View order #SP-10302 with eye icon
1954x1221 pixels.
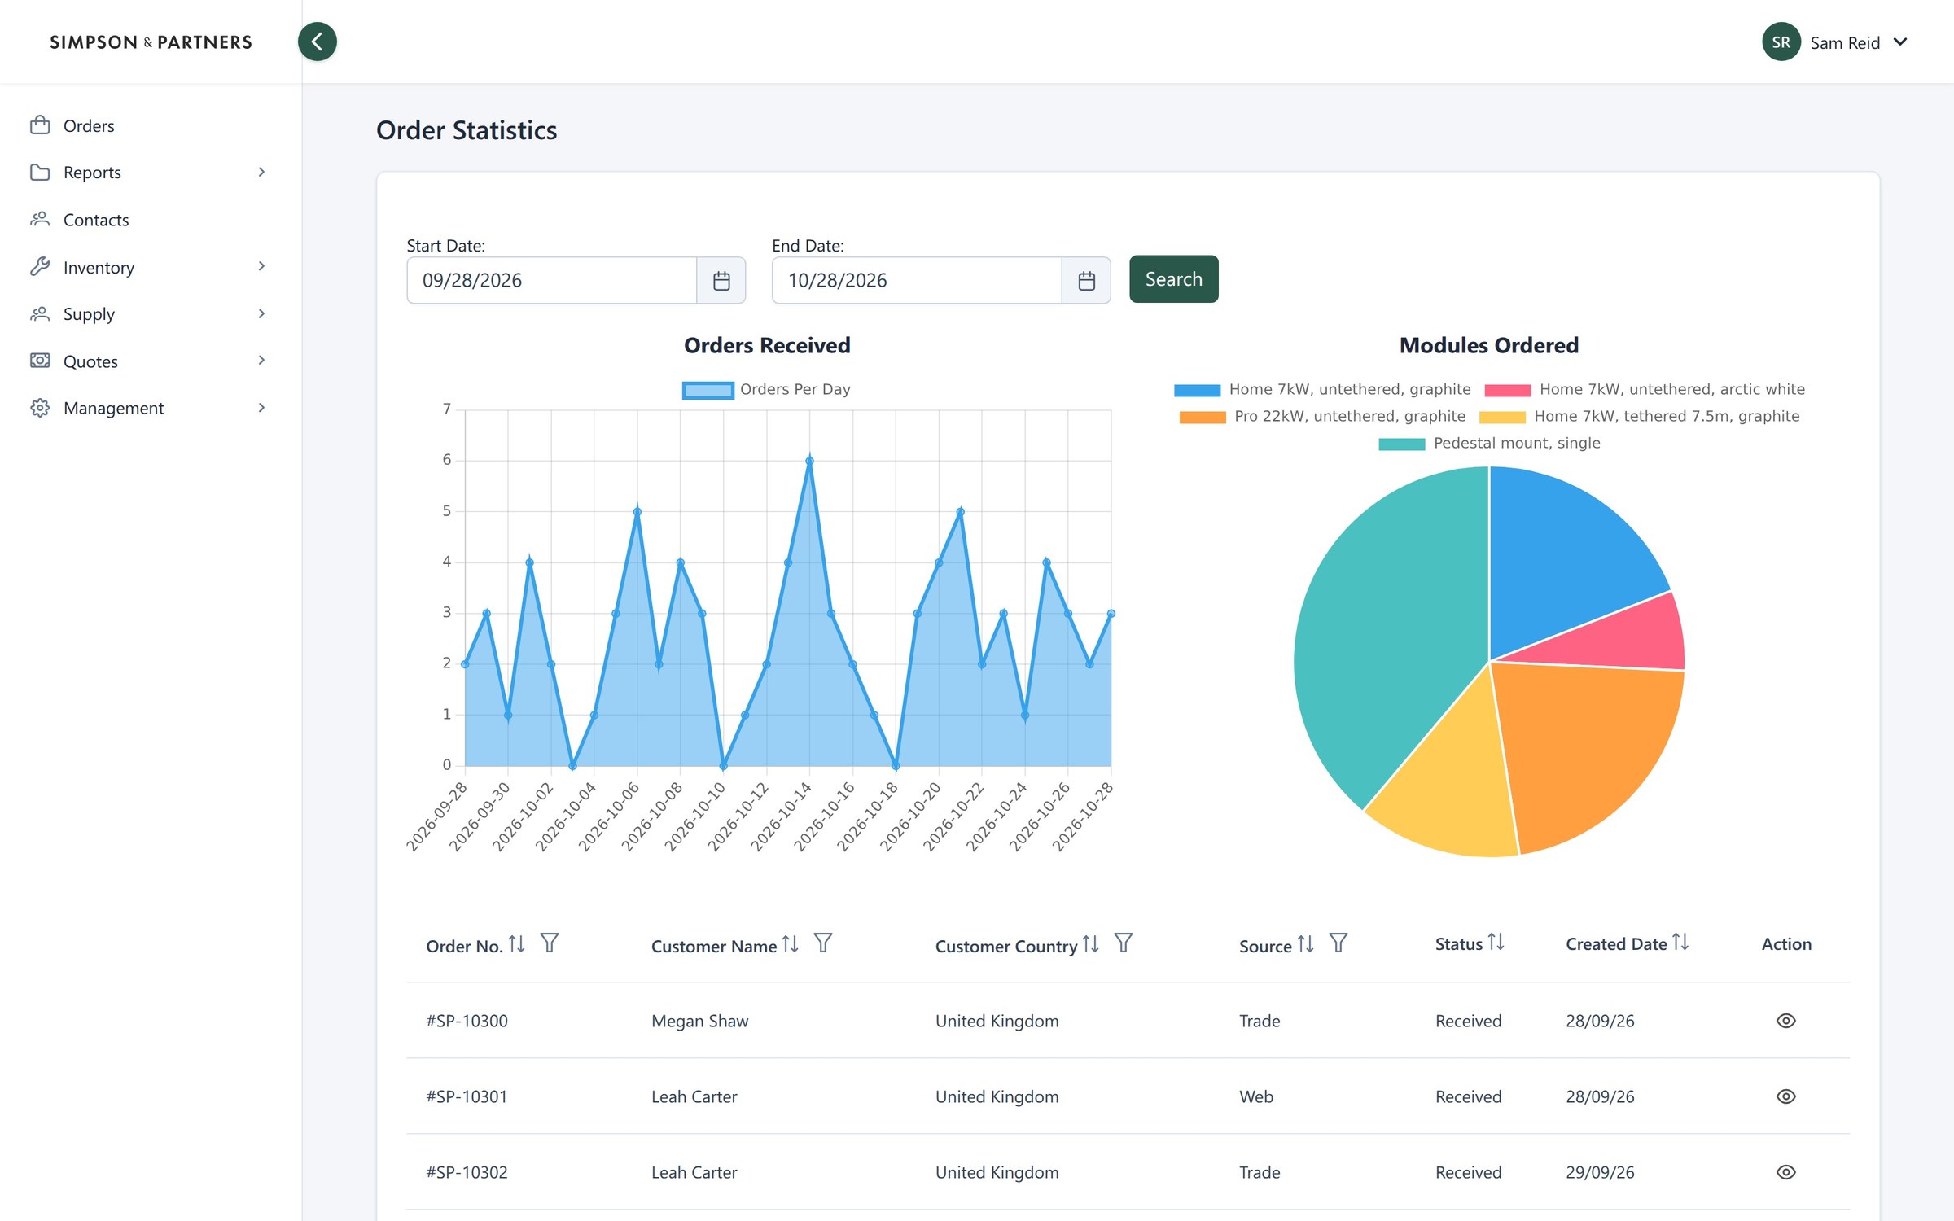[1786, 1172]
